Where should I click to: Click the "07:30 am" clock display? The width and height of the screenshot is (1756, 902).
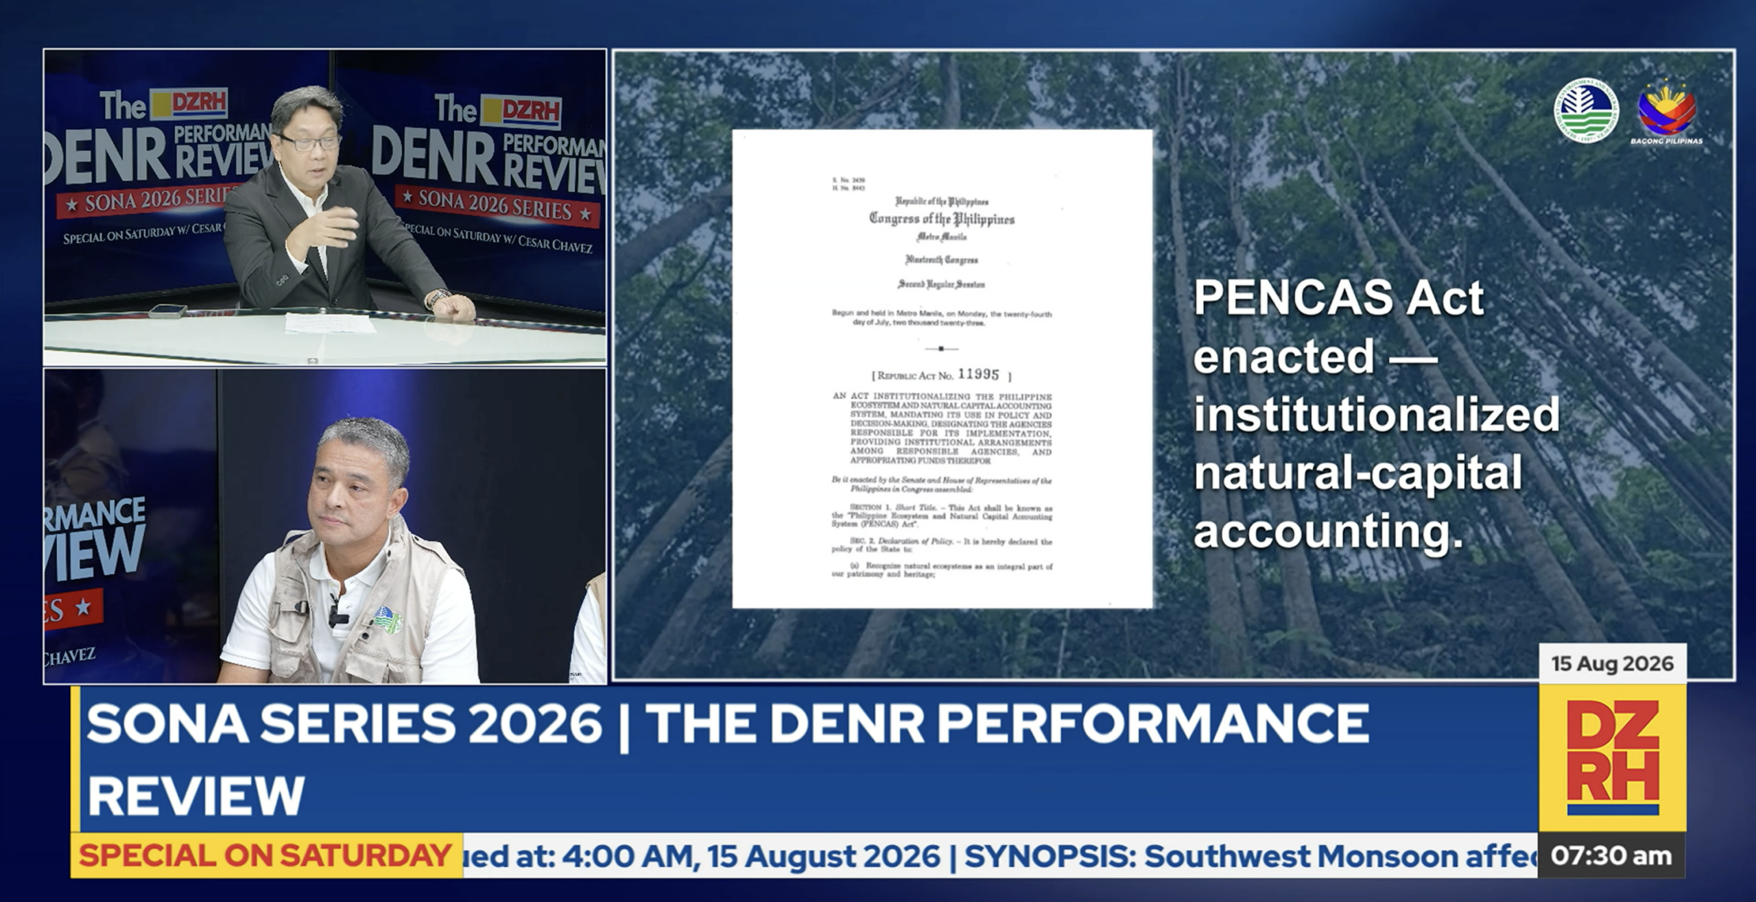pyautogui.click(x=1611, y=855)
